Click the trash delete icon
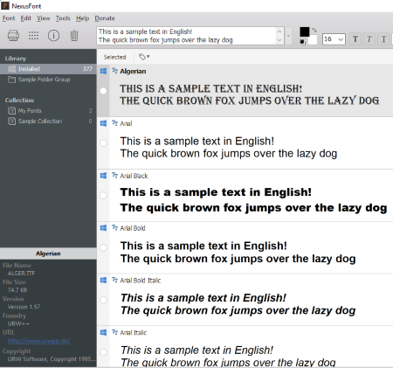Viewport: 393px width, 368px height. point(74,36)
